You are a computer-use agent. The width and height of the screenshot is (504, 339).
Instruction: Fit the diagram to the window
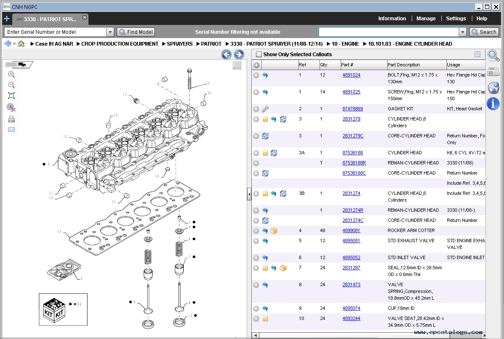pyautogui.click(x=11, y=96)
